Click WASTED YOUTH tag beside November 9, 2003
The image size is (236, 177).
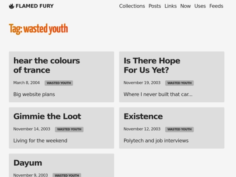point(67,175)
